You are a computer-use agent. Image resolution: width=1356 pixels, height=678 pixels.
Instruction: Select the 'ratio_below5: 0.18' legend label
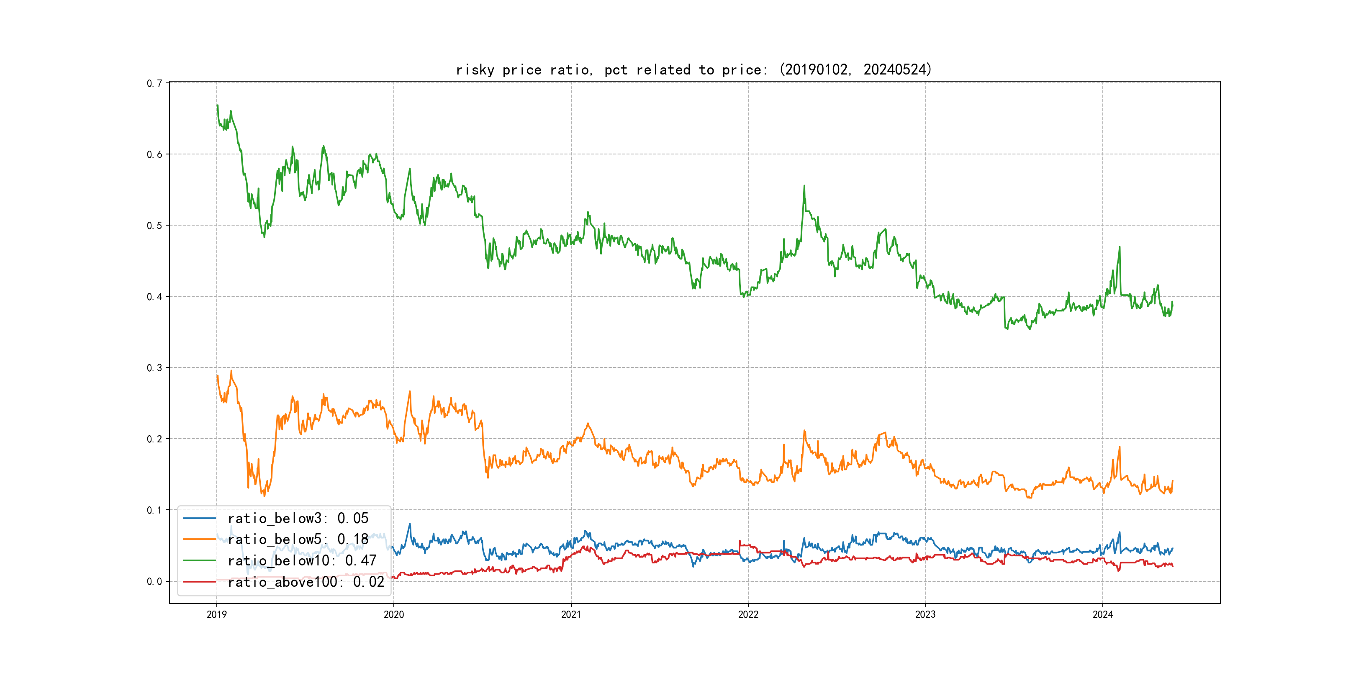click(x=298, y=539)
